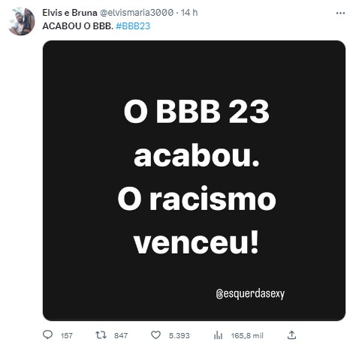Click the 5.393 likes count
Viewport: 353px width, 345px height.
[180, 335]
